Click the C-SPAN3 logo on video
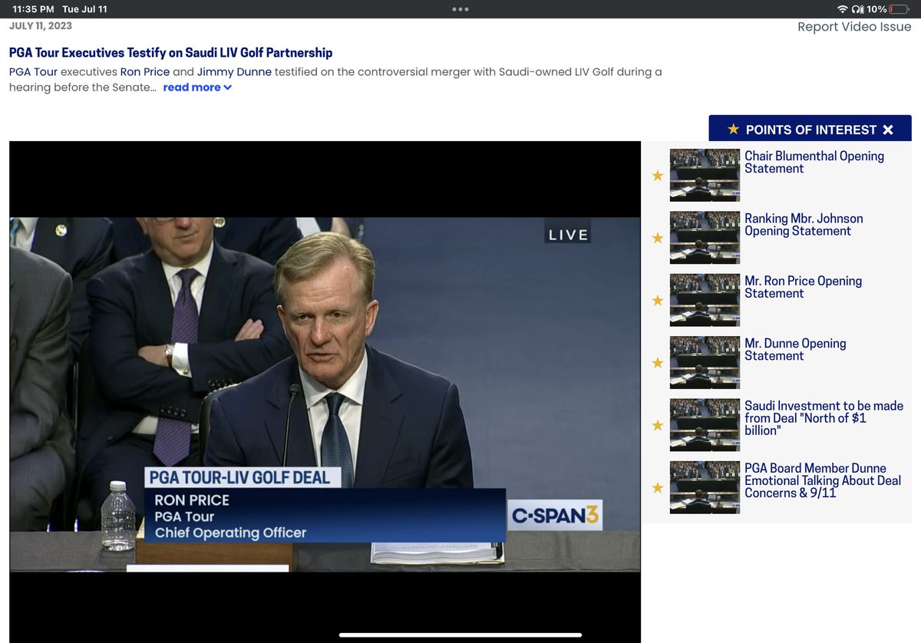This screenshot has height=643, width=921. (555, 515)
